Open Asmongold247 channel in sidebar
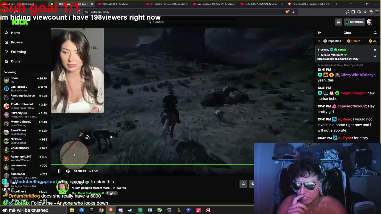 tap(25, 158)
